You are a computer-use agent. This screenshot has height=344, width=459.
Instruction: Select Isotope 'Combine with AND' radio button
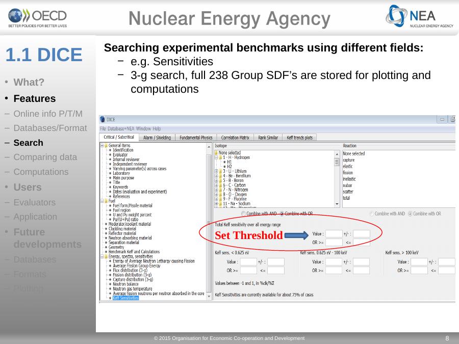(243, 214)
